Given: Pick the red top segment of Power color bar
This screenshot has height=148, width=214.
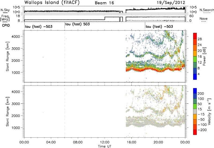Looking at the screenshot, I should [195, 36].
